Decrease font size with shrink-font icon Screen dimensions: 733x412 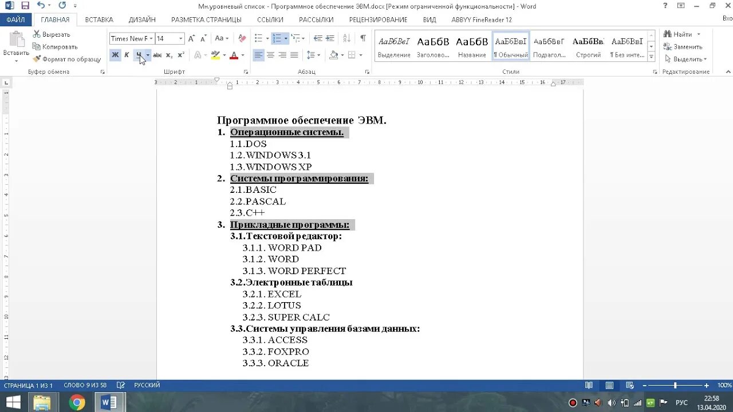point(203,38)
